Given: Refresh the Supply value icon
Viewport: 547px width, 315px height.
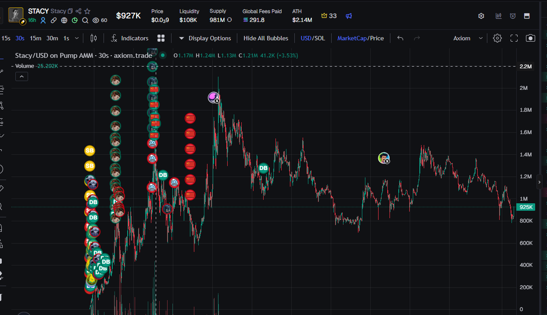Looking at the screenshot, I should click(x=229, y=20).
